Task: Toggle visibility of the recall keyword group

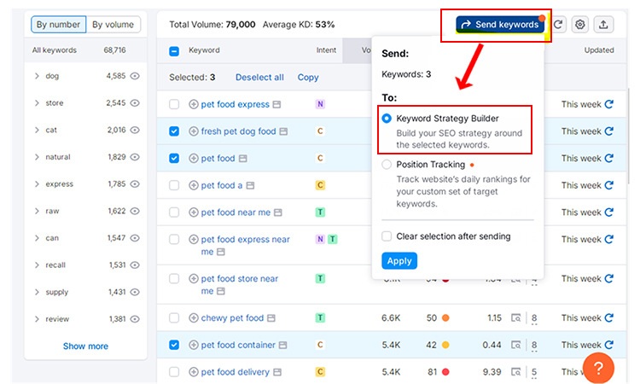Action: point(135,265)
